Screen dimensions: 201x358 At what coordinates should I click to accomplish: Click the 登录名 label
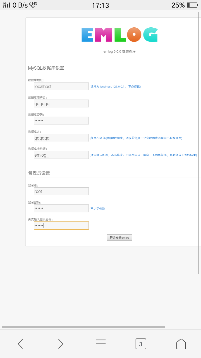33,185
